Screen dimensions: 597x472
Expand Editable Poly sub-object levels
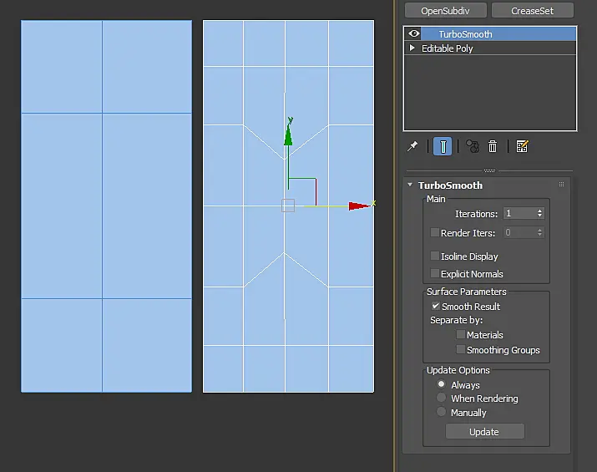pos(412,48)
